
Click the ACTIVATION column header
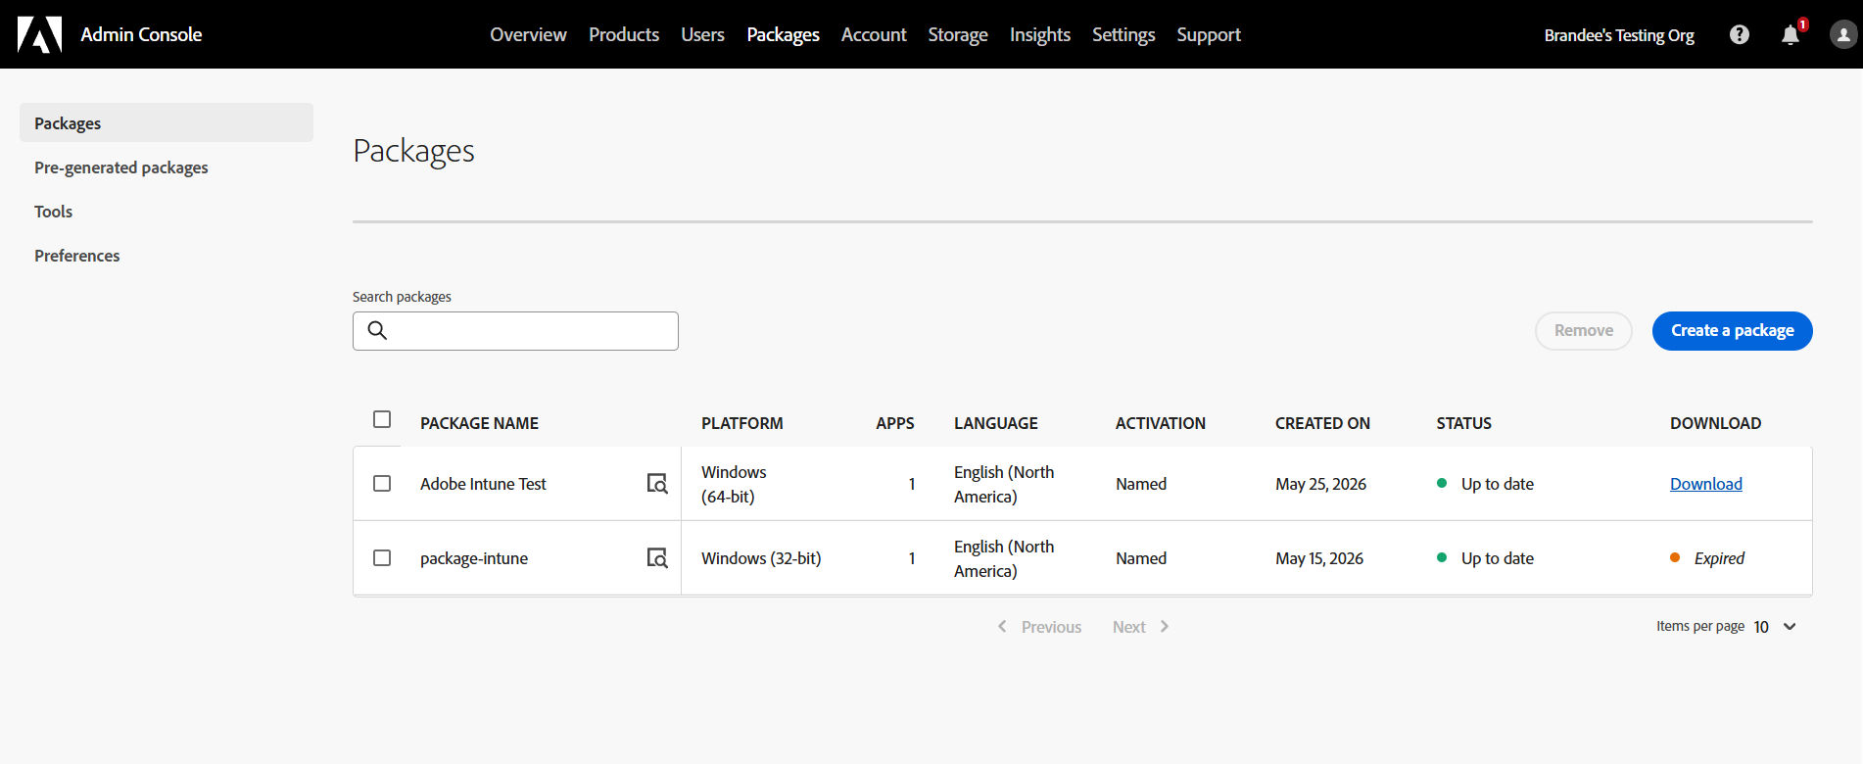(1161, 423)
